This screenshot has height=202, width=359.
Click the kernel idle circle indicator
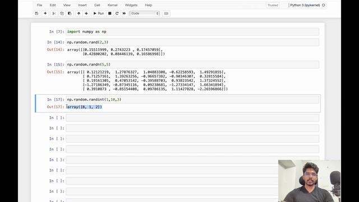point(323,5)
